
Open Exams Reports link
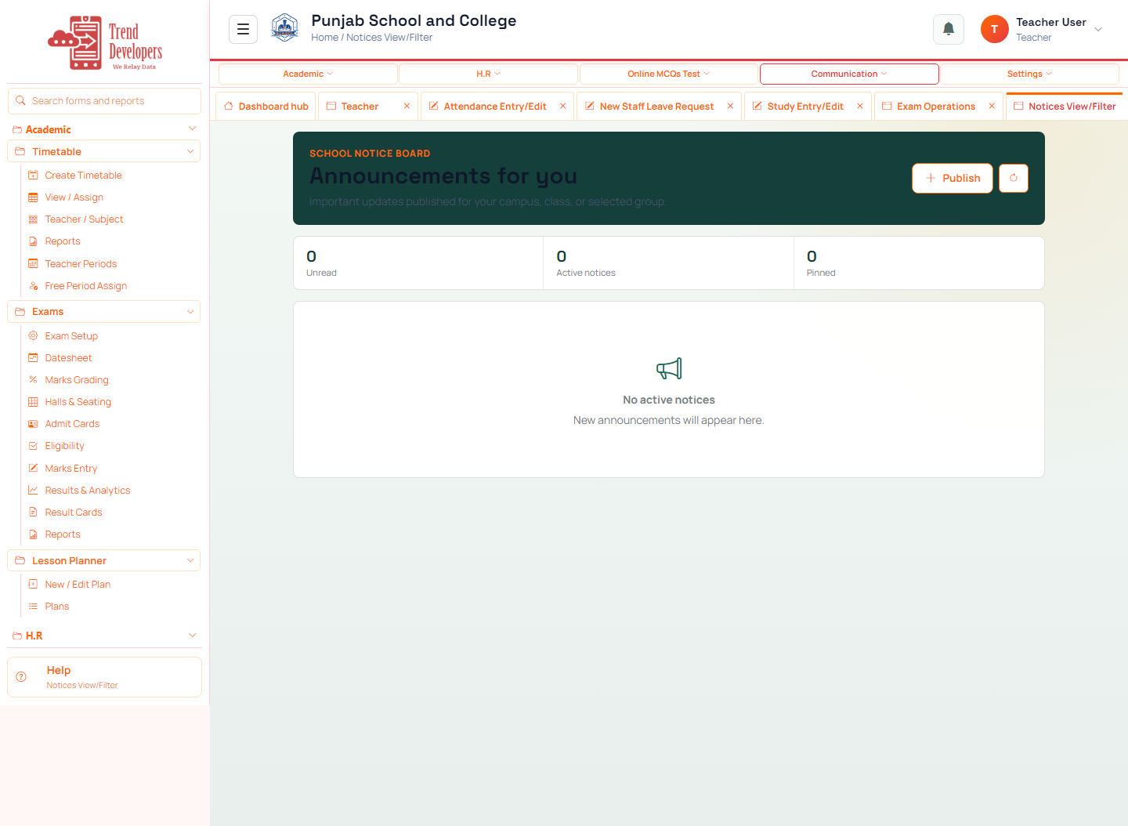point(63,534)
